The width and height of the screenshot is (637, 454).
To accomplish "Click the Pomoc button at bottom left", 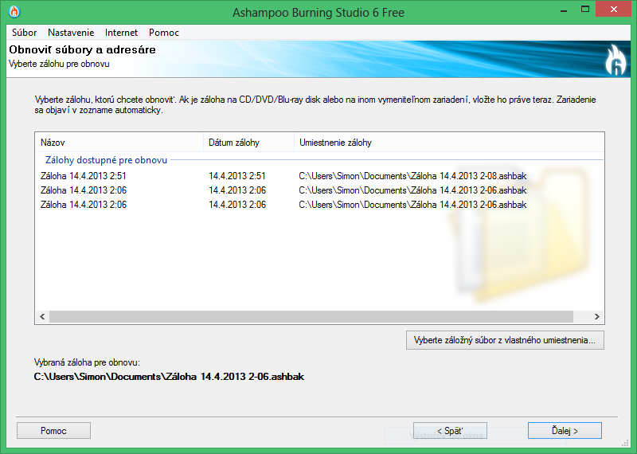I will pyautogui.click(x=53, y=430).
